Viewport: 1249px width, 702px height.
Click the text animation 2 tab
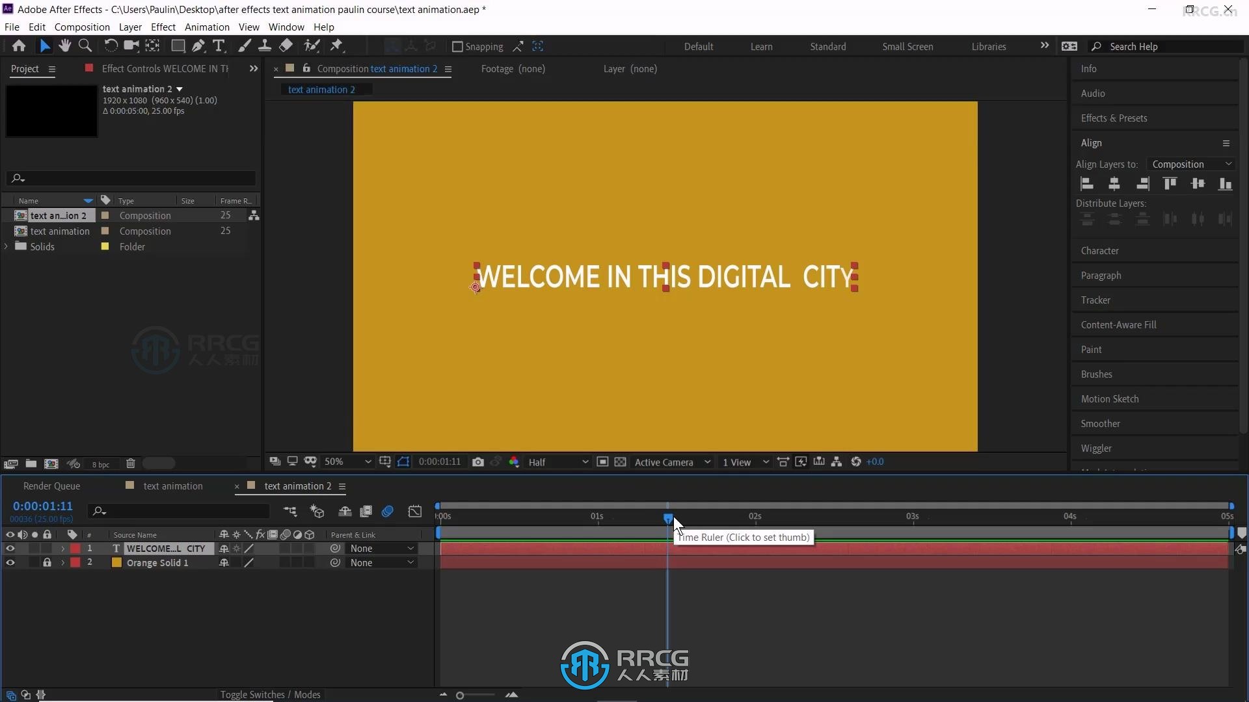click(x=298, y=486)
